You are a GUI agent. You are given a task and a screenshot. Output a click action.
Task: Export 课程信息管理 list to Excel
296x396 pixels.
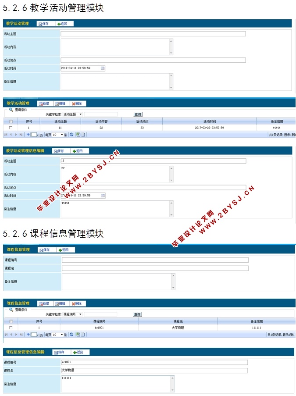click(x=78, y=334)
